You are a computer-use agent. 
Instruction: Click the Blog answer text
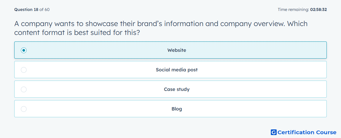(x=177, y=109)
